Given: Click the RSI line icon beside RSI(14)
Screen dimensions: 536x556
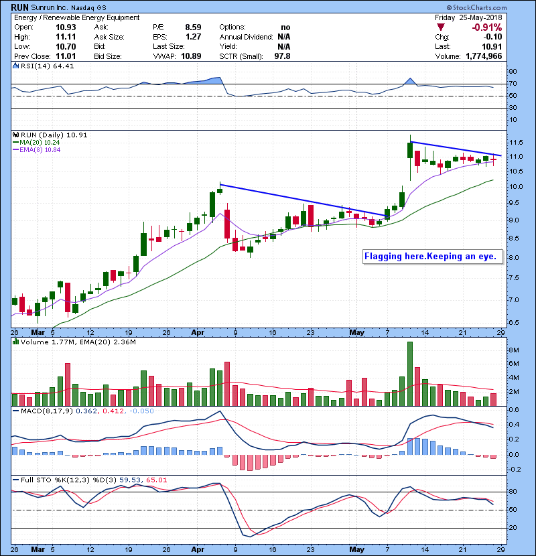Looking at the screenshot, I should [x=15, y=66].
